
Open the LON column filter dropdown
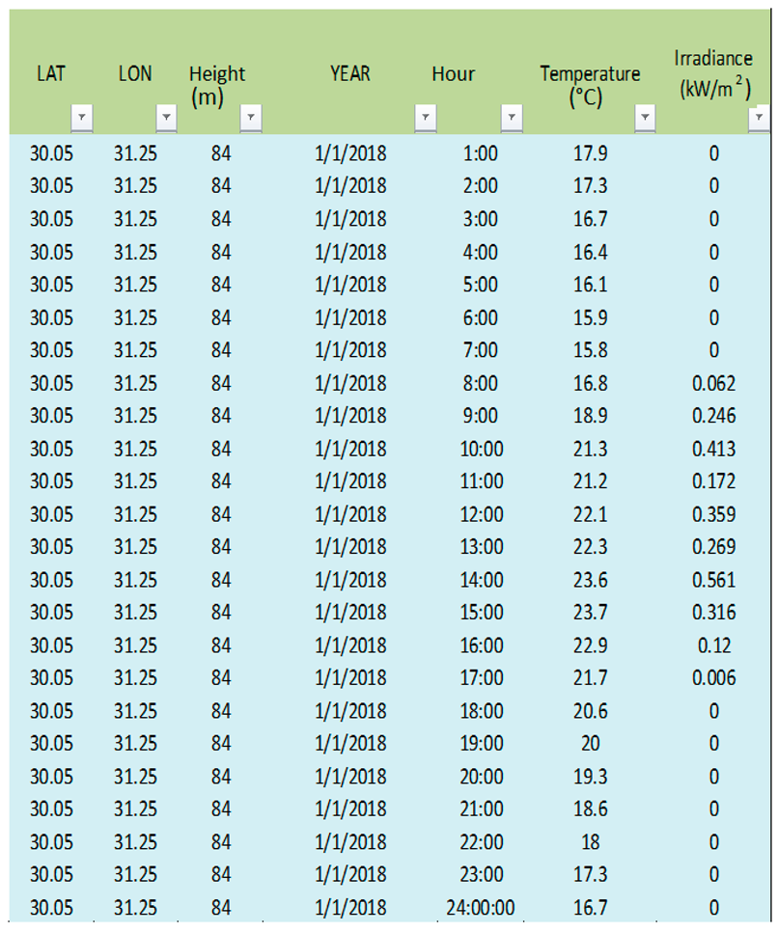pos(166,119)
